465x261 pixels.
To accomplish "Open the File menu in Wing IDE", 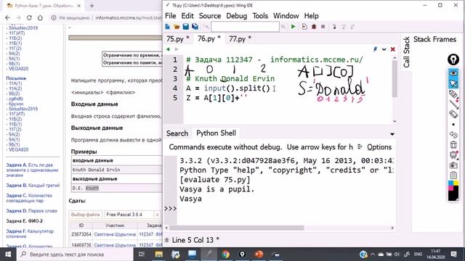I will pyautogui.click(x=170, y=16).
